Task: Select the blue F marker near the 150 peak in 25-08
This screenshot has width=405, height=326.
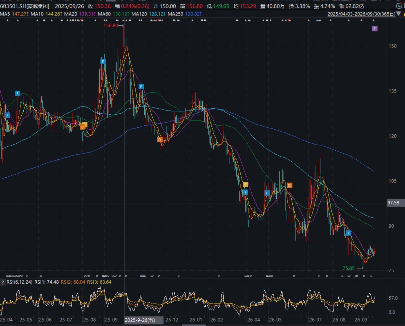Action: 103,61
